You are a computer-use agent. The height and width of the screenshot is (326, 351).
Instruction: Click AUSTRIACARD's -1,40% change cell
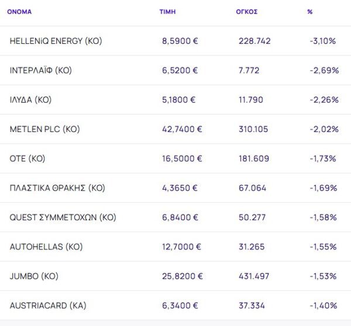point(324,306)
